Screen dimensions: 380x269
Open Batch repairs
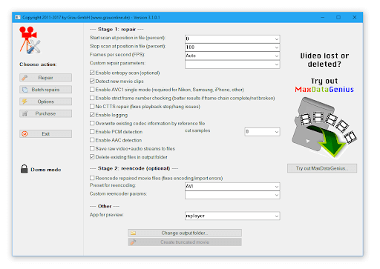(x=46, y=90)
